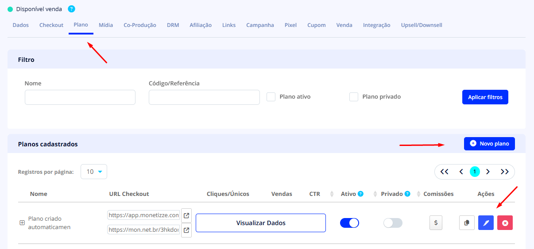Go to the last page of results
This screenshot has height=249, width=534.
(504, 172)
